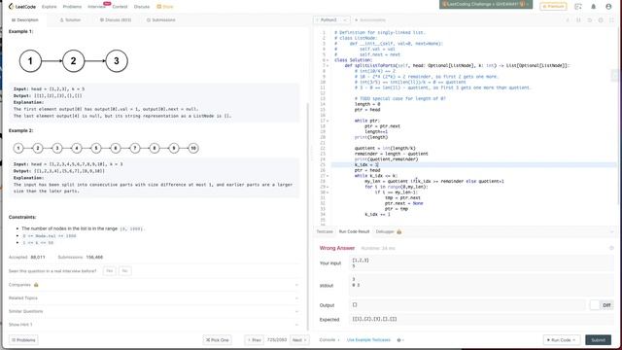
Task: Click the Run Code button
Action: pos(562,340)
